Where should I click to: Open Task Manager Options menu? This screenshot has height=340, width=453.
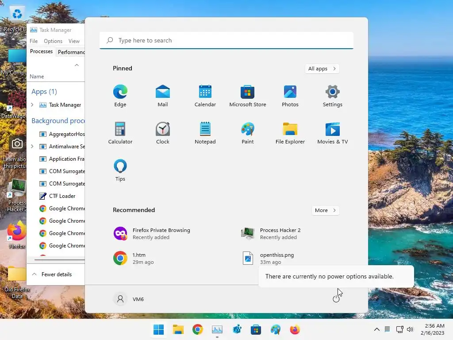[x=53, y=41]
